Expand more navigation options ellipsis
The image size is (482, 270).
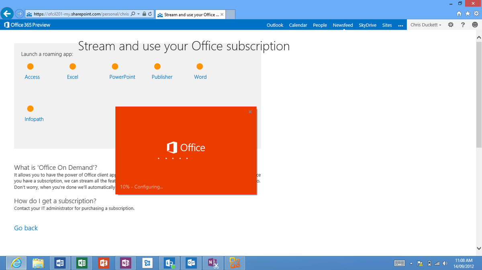coord(400,25)
